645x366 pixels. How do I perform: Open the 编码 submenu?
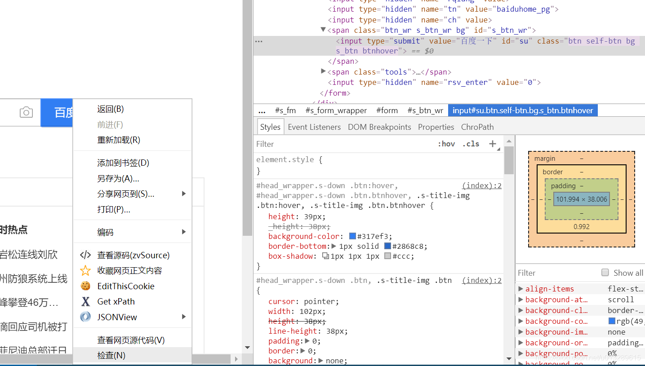tap(133, 232)
